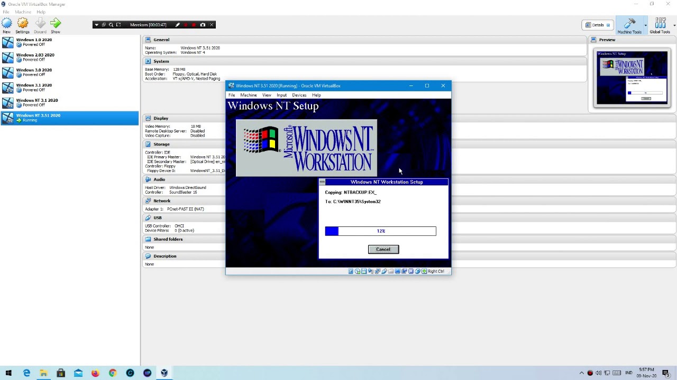Open Settings gear icon in VirtualBox toolbar
The image size is (677, 380).
point(23,23)
